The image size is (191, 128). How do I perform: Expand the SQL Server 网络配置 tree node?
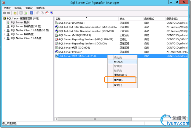pyautogui.click(x=4, y=34)
